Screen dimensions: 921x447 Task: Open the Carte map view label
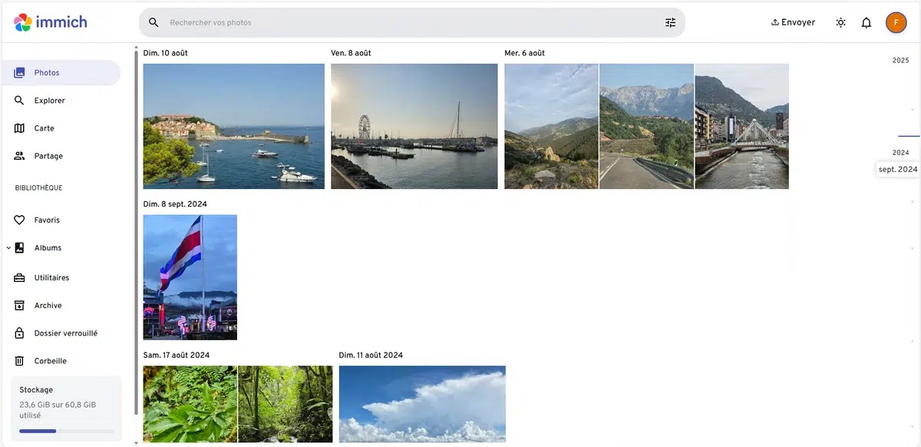(x=45, y=128)
